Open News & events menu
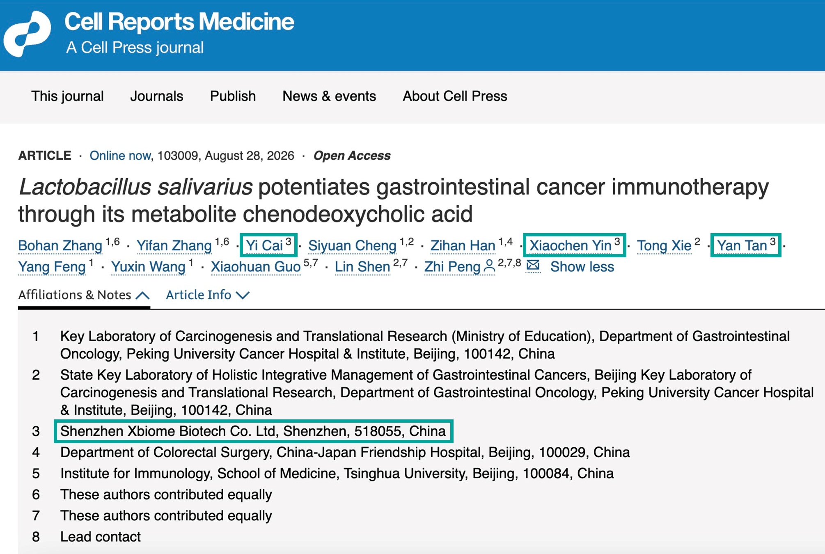Viewport: 825px width, 554px height. coord(329,96)
